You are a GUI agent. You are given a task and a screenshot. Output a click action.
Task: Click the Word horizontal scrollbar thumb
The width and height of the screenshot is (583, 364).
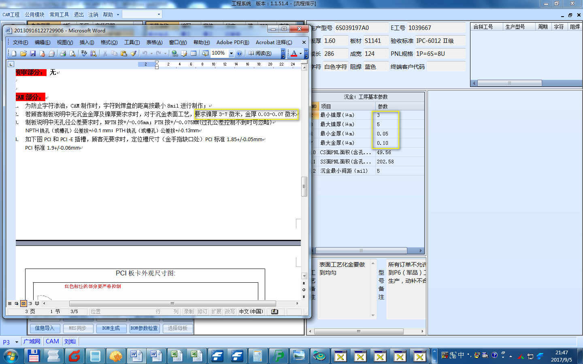click(x=172, y=303)
